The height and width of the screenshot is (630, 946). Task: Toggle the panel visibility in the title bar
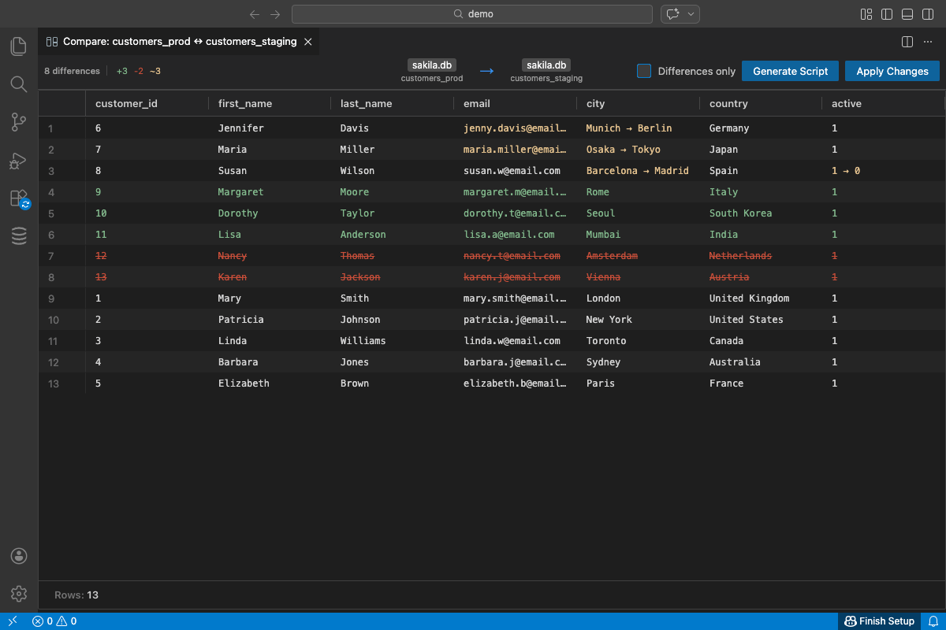pos(907,13)
